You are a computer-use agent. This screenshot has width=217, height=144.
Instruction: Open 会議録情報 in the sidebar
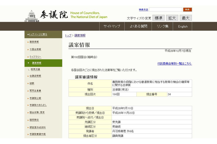point(35,76)
